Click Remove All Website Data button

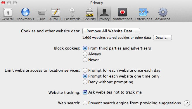(x=111, y=31)
